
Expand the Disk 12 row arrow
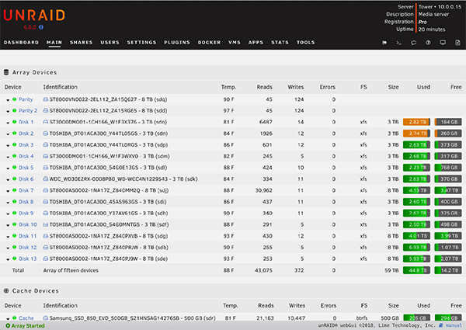pos(8,248)
